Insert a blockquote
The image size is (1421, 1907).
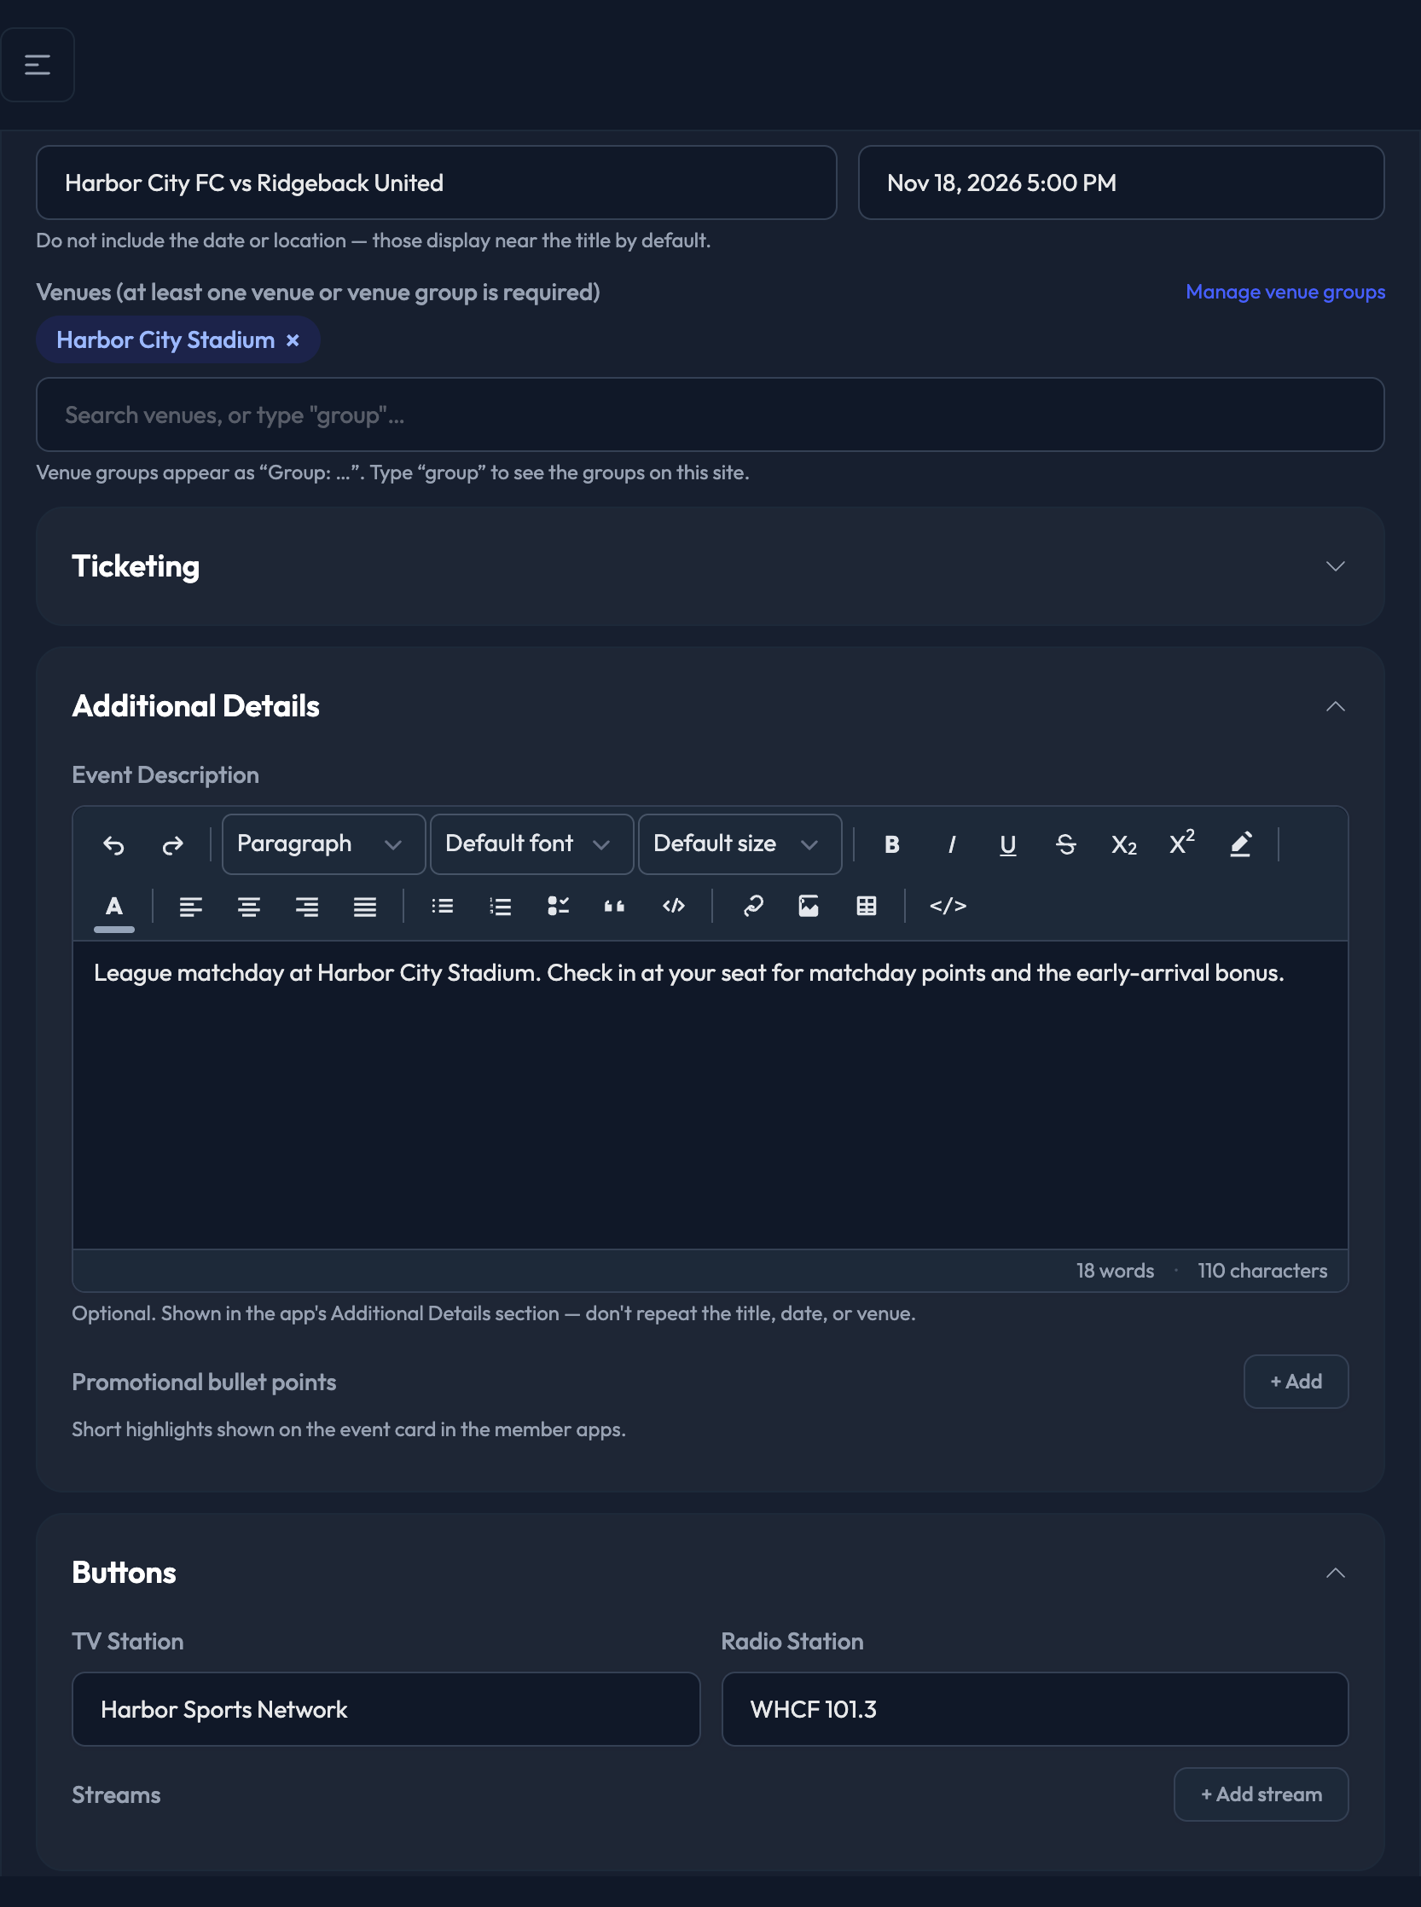pyautogui.click(x=614, y=906)
